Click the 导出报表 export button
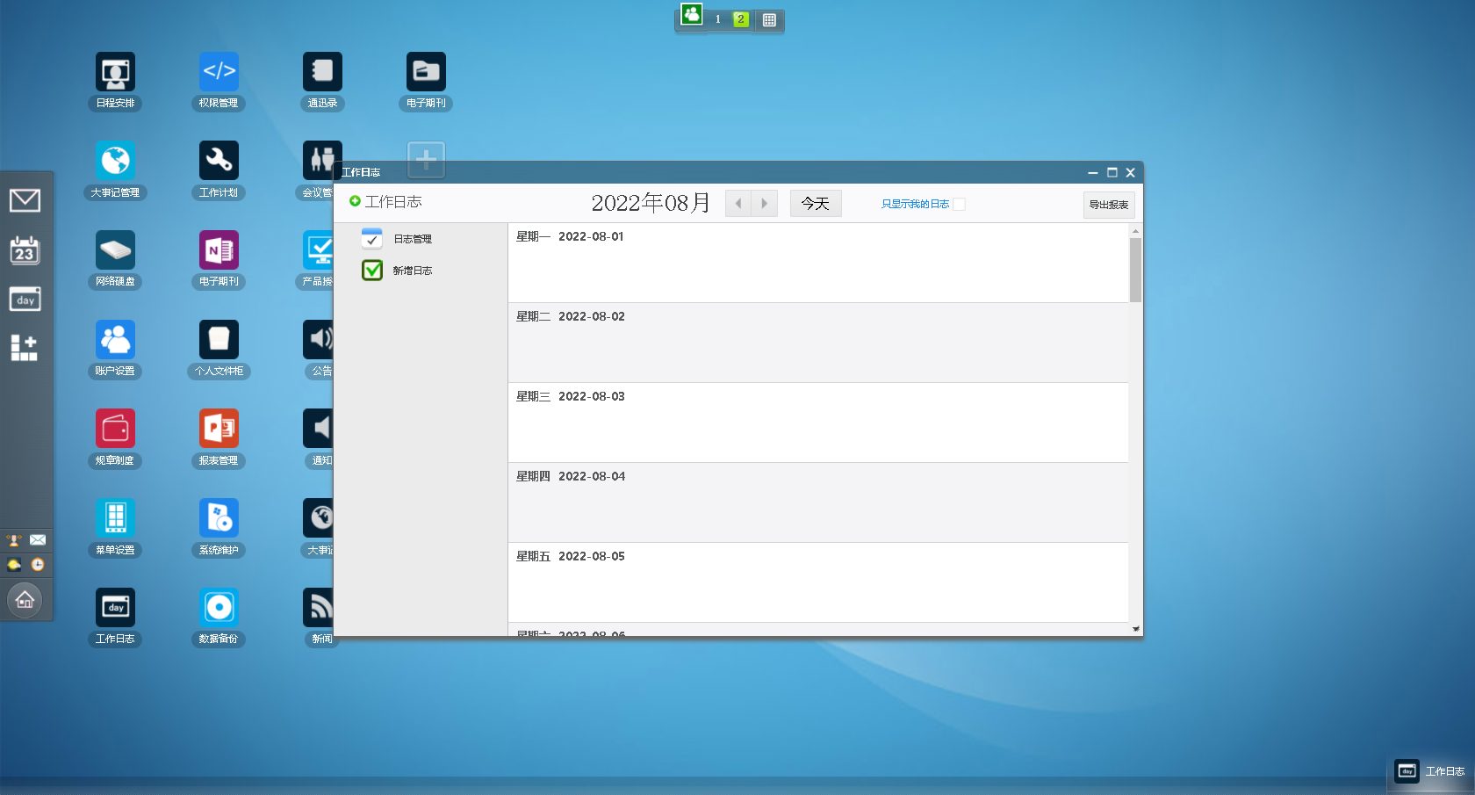1475x795 pixels. coord(1108,205)
